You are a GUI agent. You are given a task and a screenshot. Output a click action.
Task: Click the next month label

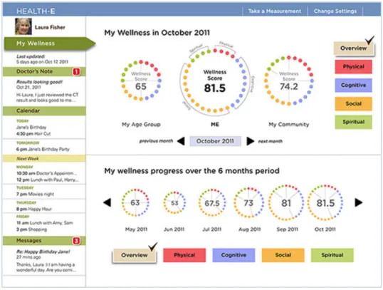(x=270, y=141)
